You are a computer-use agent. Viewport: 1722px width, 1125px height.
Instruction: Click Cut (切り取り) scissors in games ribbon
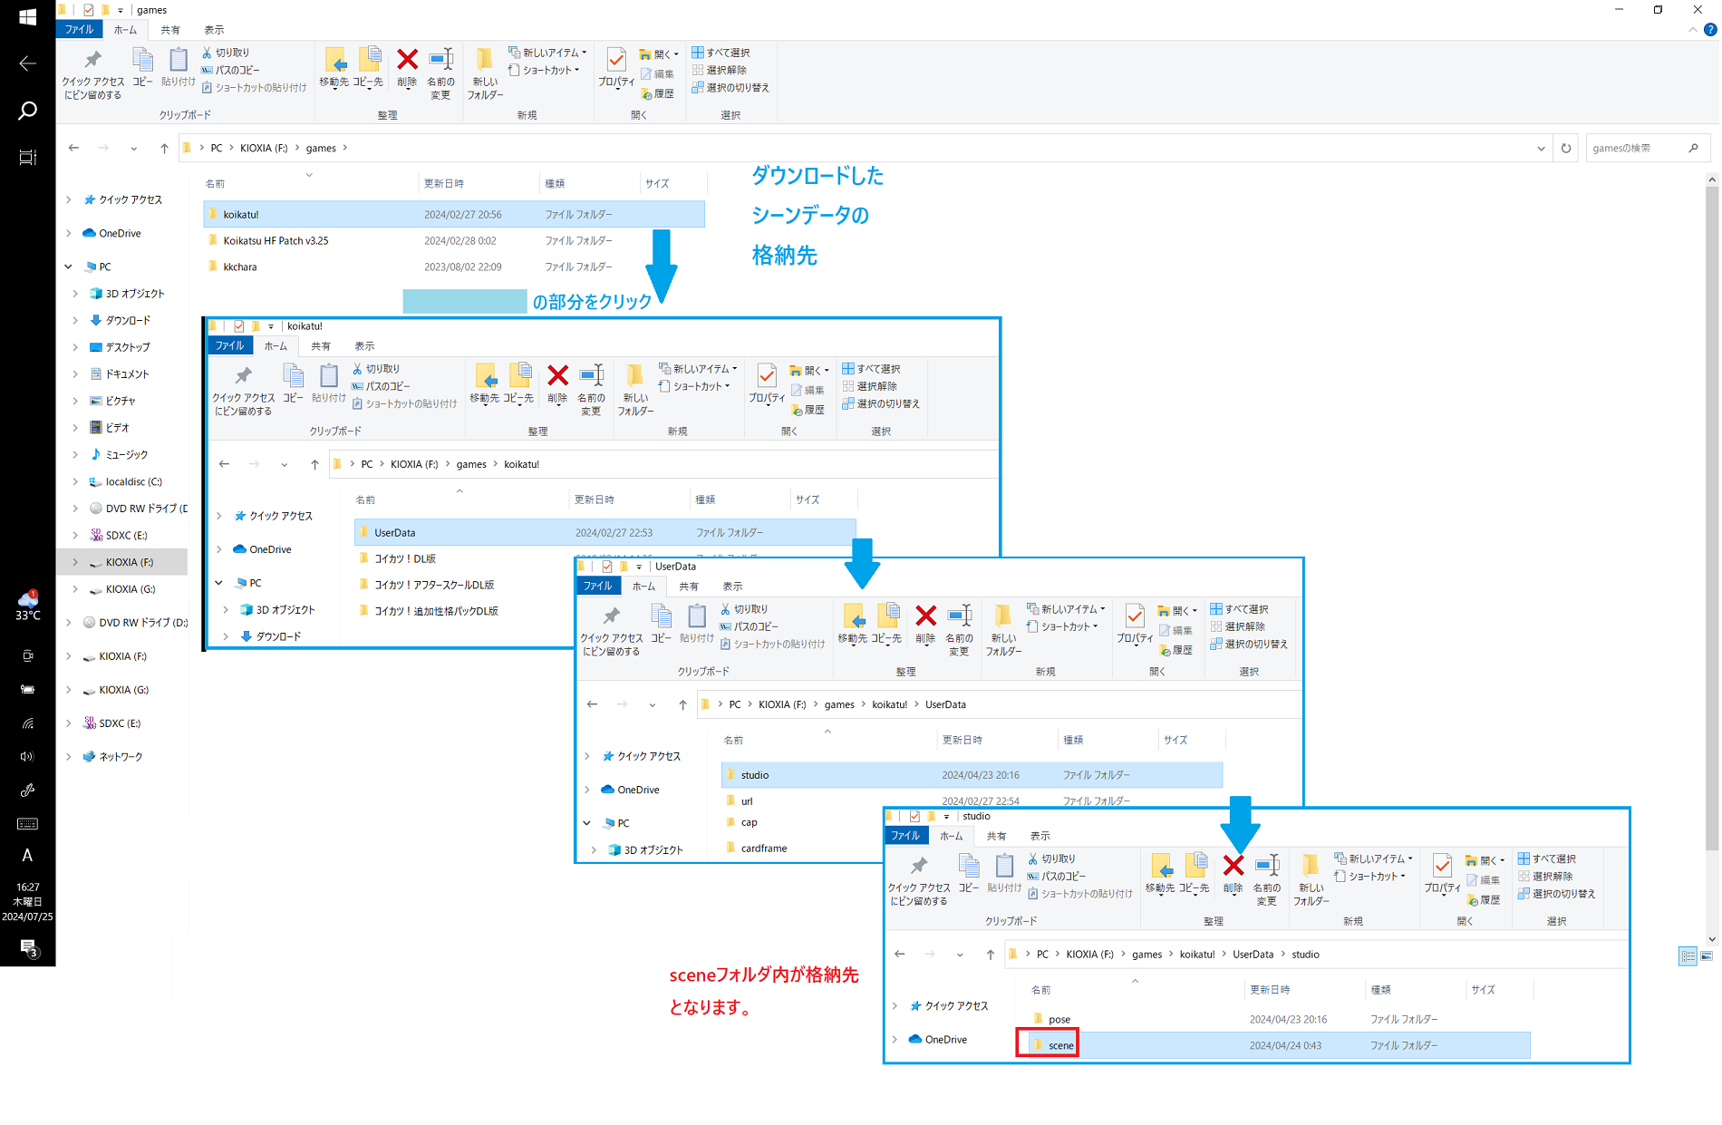pos(226,53)
